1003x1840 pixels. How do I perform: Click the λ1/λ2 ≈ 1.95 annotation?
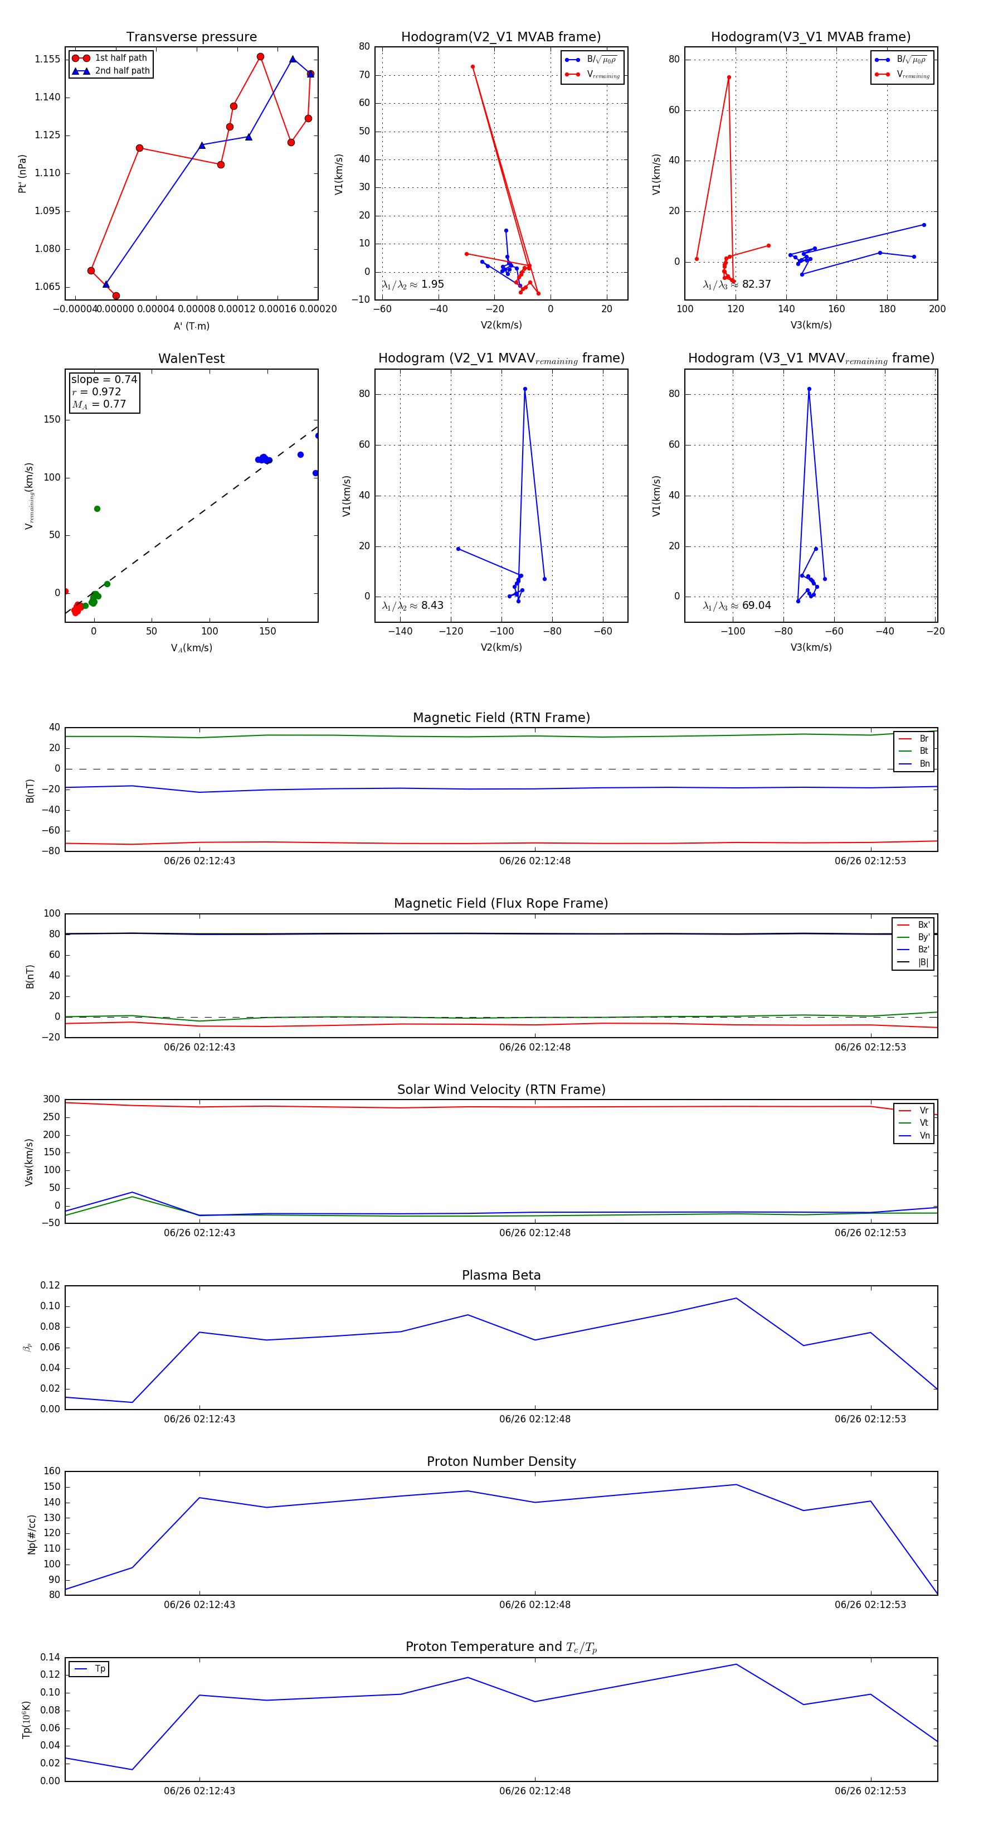coord(412,284)
